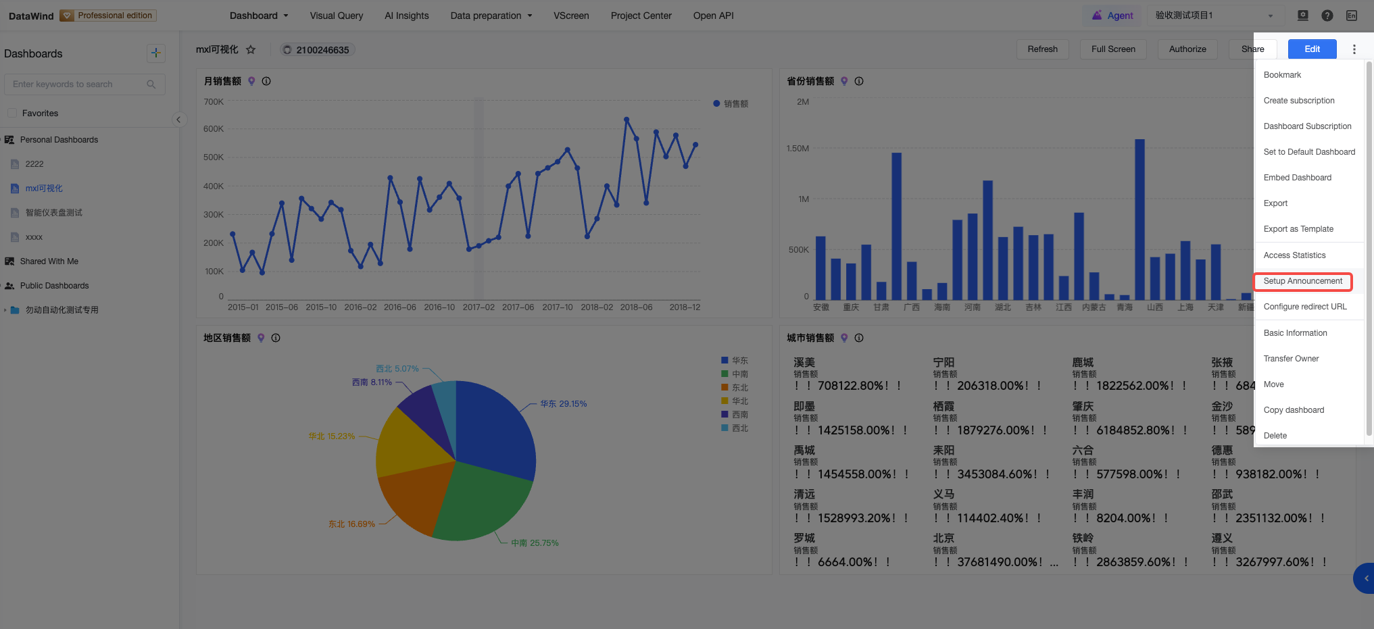Toggle the 销售额 series in line chart legend
The image size is (1374, 629).
[x=731, y=103]
